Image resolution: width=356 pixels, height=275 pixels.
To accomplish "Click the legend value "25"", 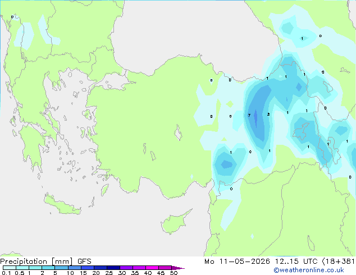I will [109, 273].
